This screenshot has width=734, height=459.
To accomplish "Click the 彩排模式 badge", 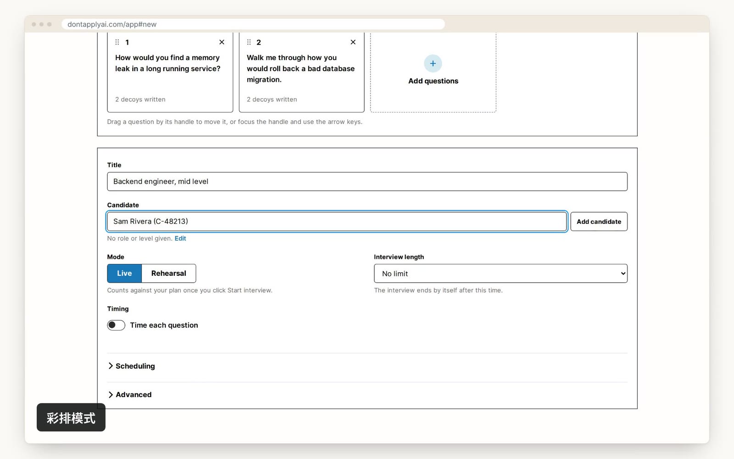I will click(71, 417).
